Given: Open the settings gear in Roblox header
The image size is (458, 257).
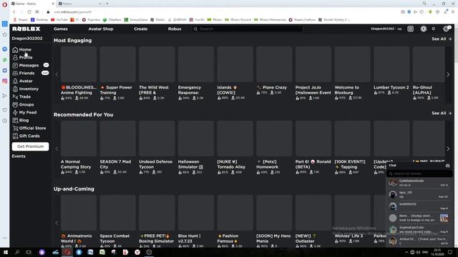Looking at the screenshot, I should (x=446, y=29).
